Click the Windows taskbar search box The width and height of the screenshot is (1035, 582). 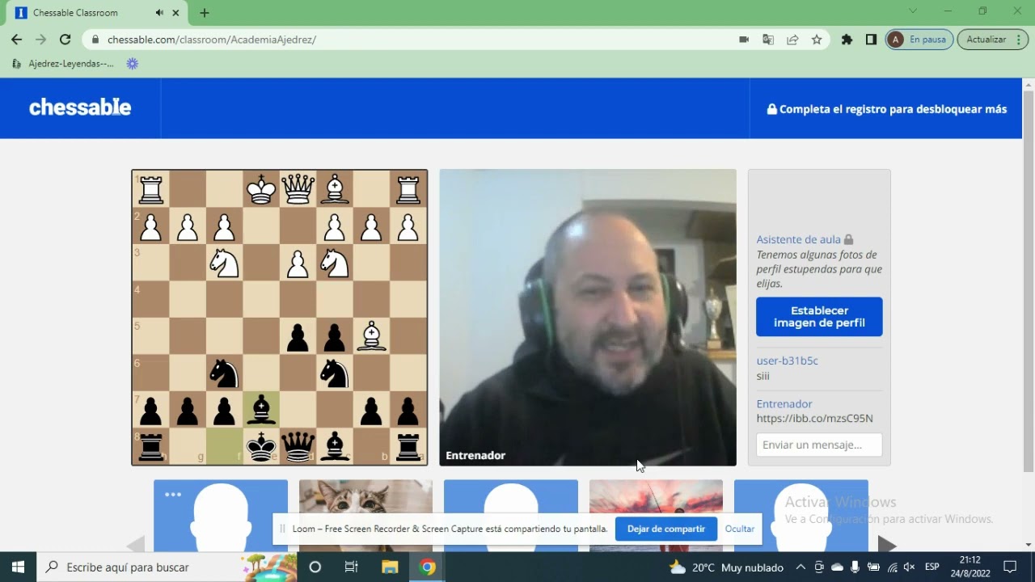pyautogui.click(x=167, y=567)
